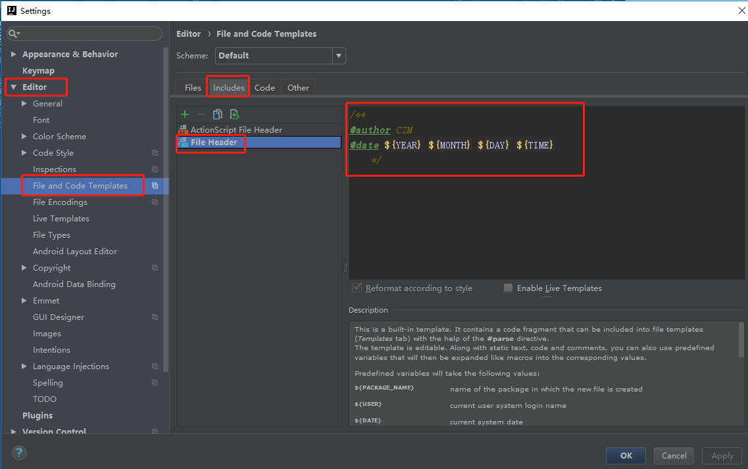The width and height of the screenshot is (748, 469).
Task: Add a new include template with the plus icon
Action: (x=185, y=114)
